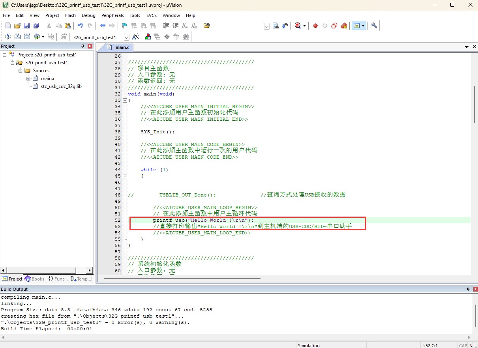Collapse the Sources group in project tree

point(20,71)
